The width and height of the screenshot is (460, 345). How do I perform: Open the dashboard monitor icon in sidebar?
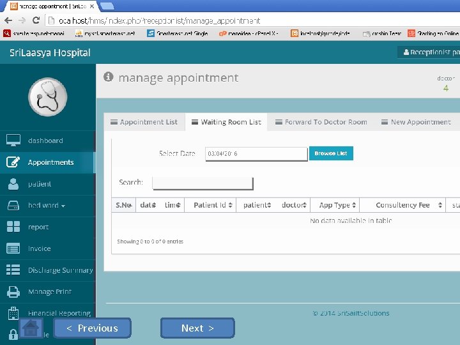(x=13, y=141)
